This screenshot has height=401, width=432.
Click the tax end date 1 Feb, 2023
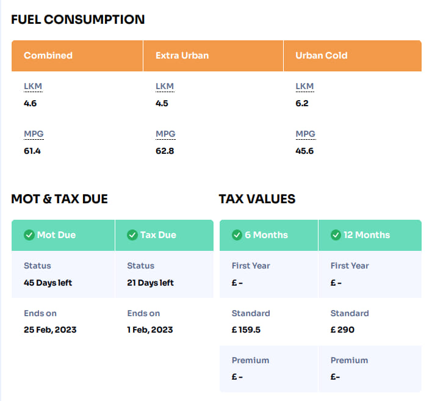tap(150, 330)
